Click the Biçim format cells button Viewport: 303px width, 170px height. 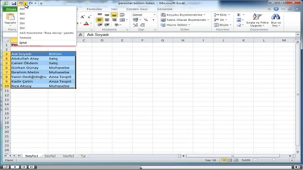tap(223, 25)
